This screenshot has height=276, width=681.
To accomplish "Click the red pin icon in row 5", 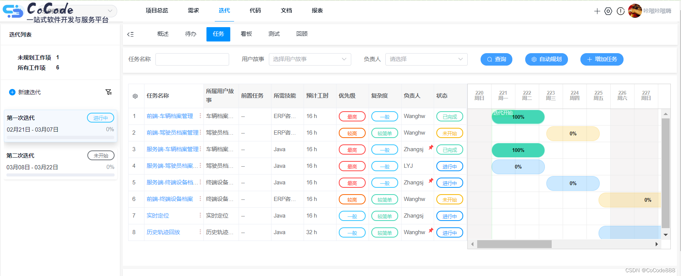I will [431, 181].
